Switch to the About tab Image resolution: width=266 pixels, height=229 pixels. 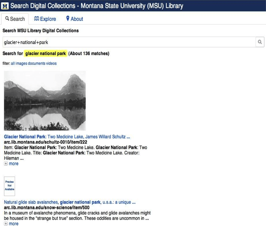click(x=74, y=19)
